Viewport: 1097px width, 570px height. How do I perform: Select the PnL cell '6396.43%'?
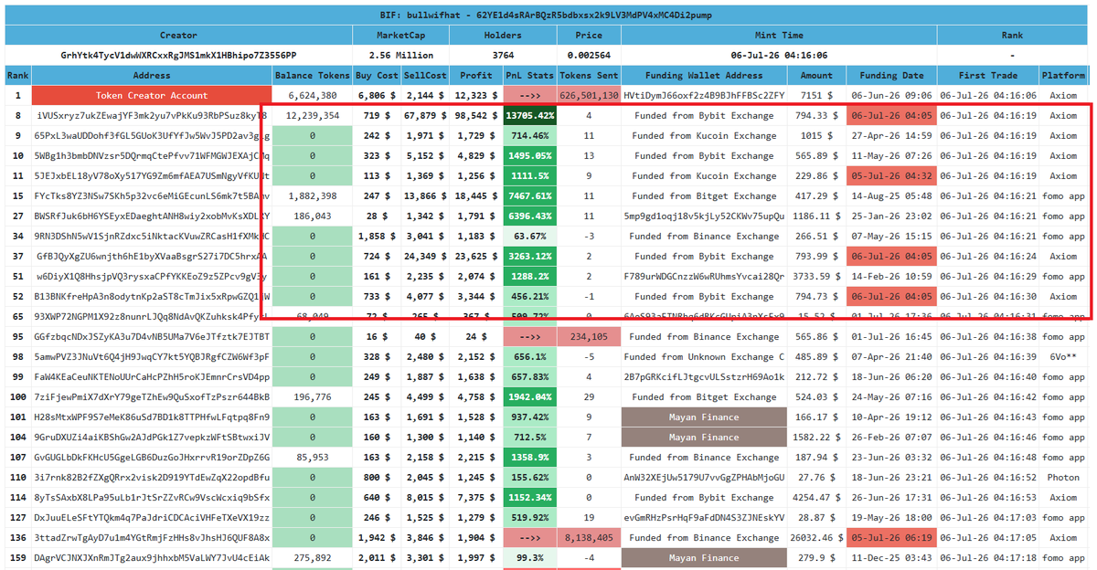tap(529, 216)
